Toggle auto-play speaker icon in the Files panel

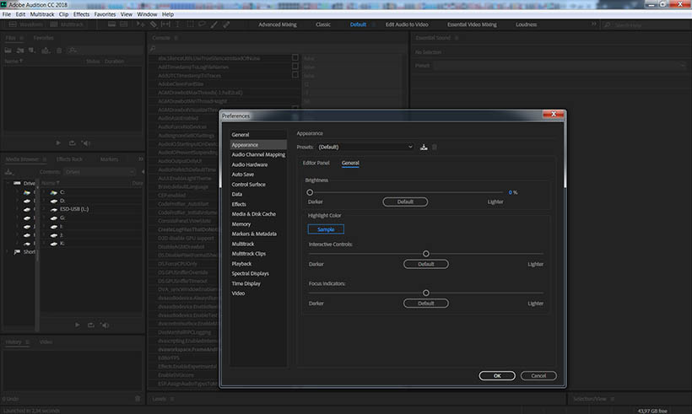coord(86,142)
